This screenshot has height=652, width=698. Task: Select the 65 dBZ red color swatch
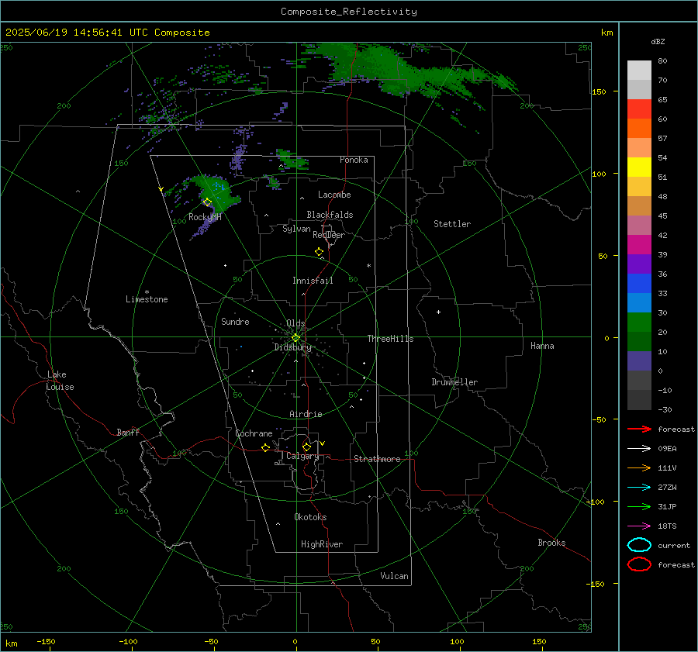639,109
